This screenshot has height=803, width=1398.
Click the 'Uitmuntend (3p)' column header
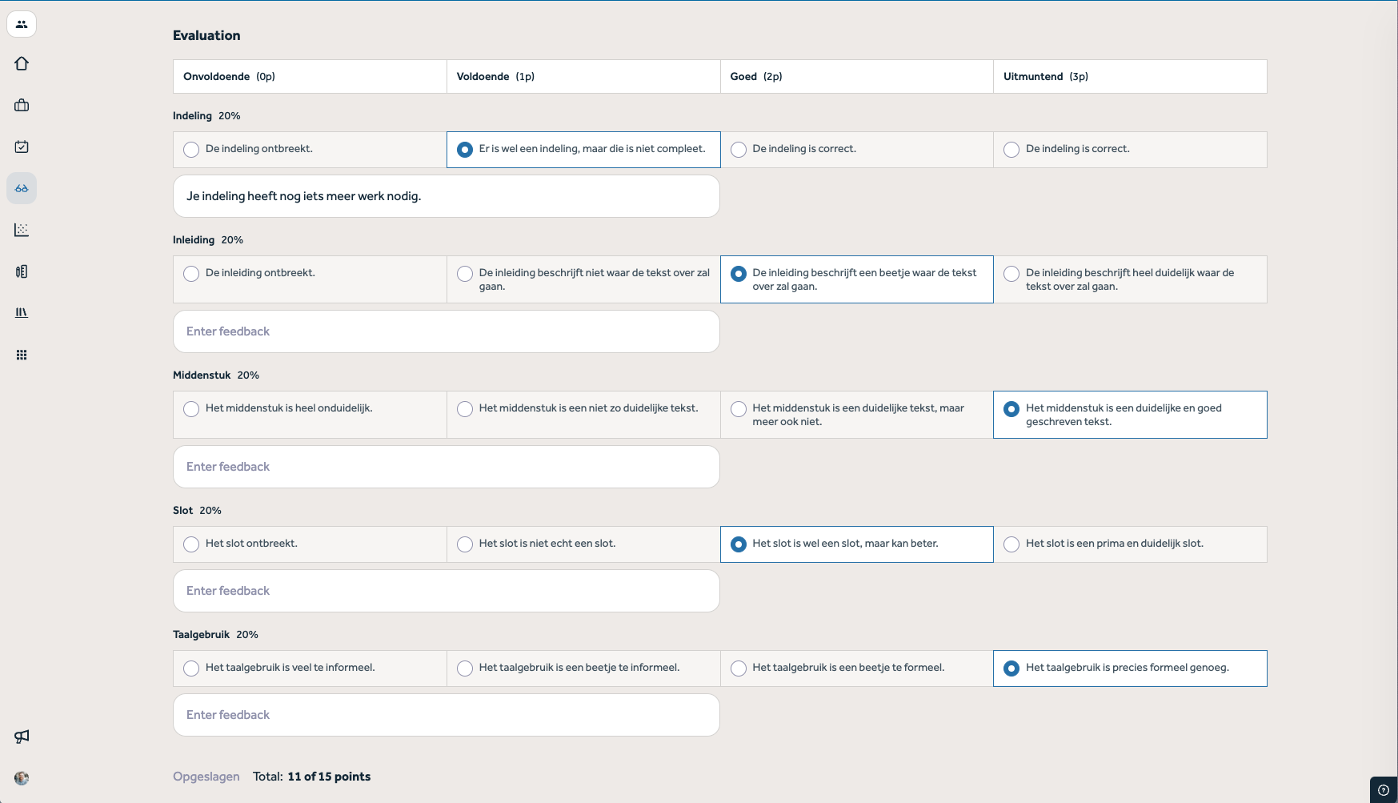(x=1130, y=77)
